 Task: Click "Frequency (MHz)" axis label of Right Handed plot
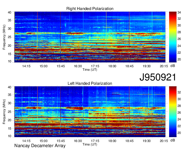(x=4, y=37)
